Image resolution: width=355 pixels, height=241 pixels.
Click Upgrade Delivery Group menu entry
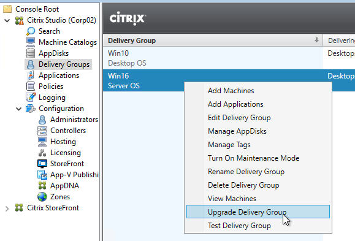point(258,212)
